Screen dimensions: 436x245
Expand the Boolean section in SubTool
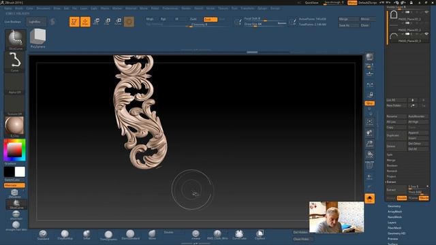click(x=392, y=165)
